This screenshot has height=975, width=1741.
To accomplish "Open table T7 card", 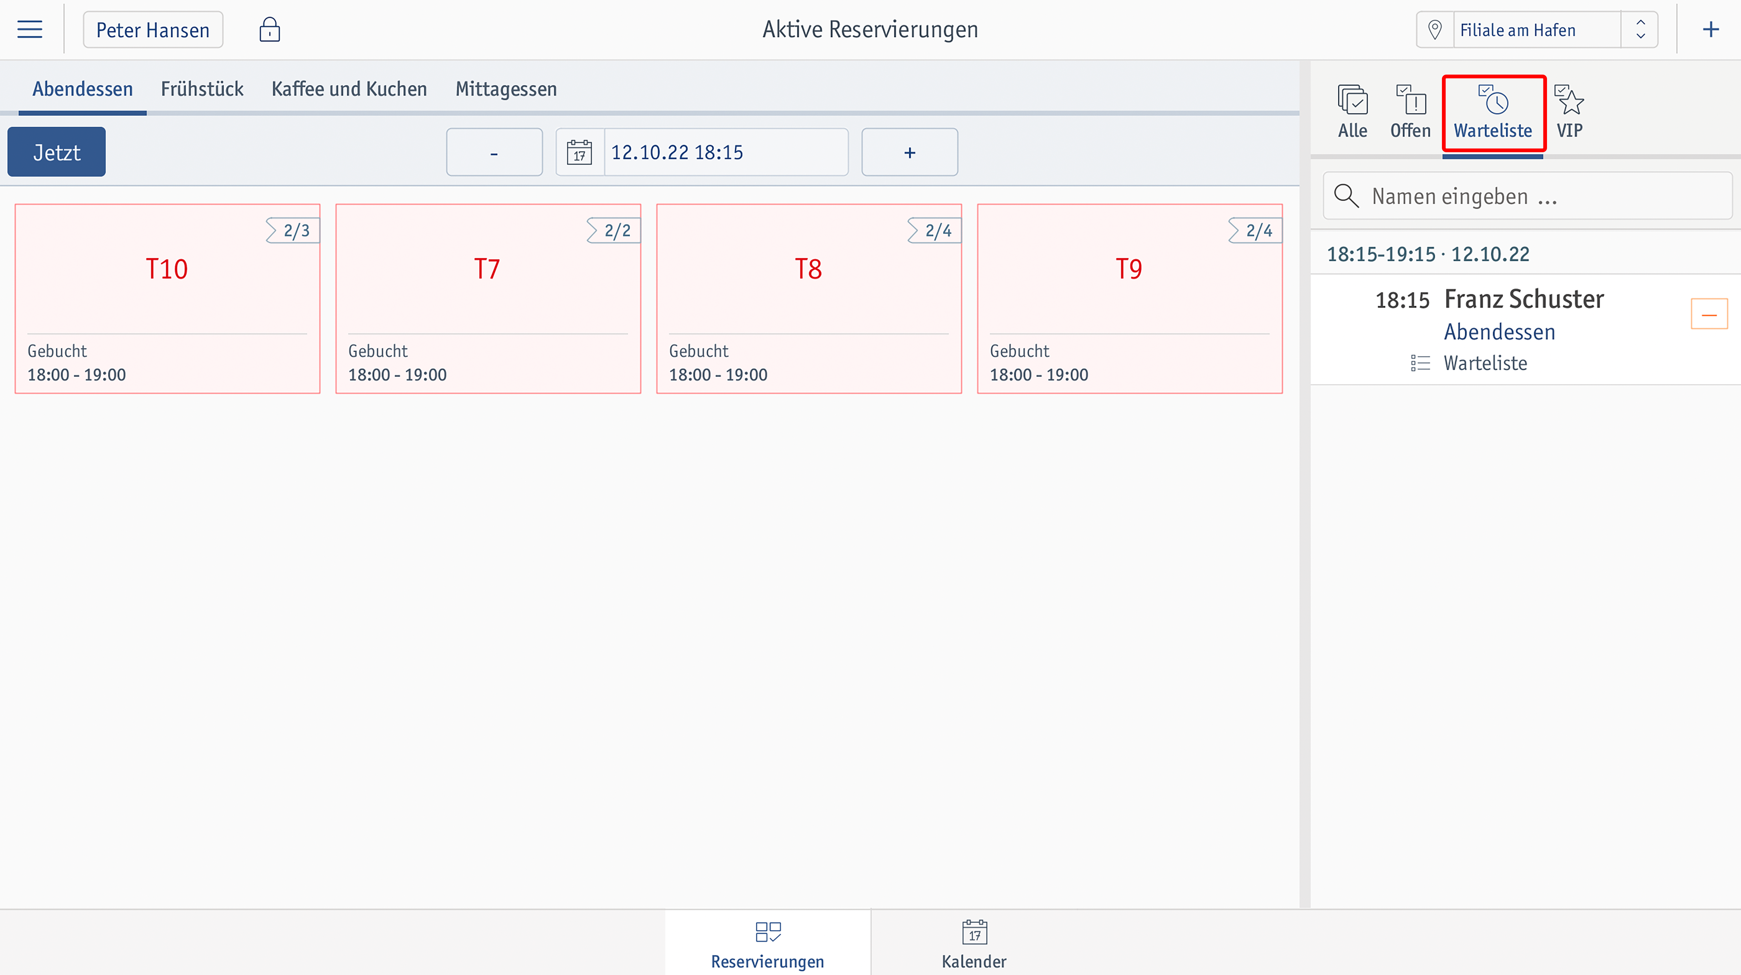I will tap(488, 299).
